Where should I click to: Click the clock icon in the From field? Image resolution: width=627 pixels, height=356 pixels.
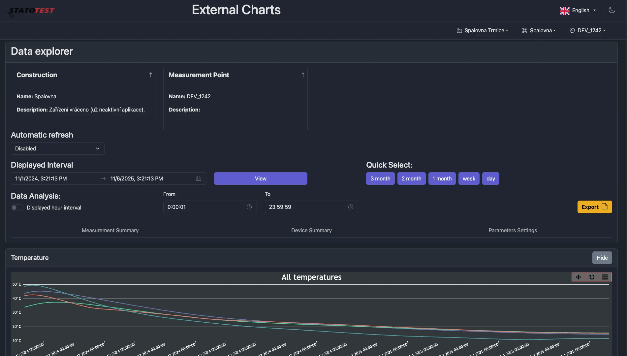(x=249, y=207)
